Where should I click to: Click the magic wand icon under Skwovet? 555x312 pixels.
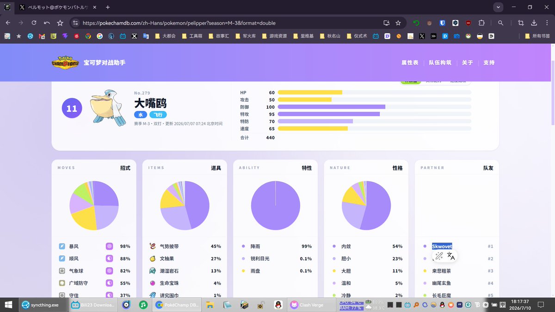click(x=438, y=256)
